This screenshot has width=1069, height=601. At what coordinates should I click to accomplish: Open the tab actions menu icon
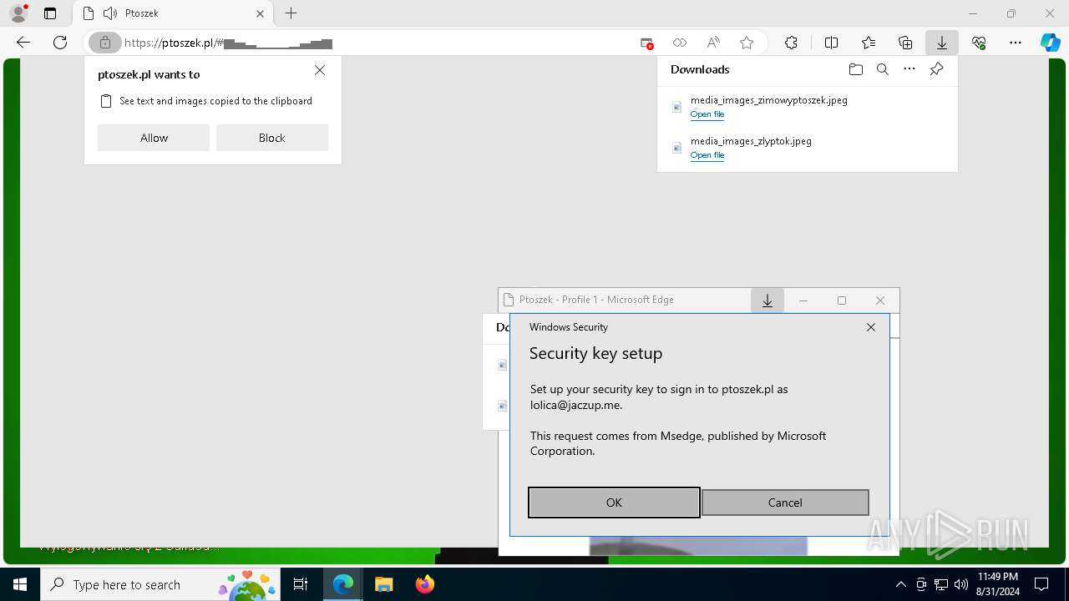(x=50, y=13)
